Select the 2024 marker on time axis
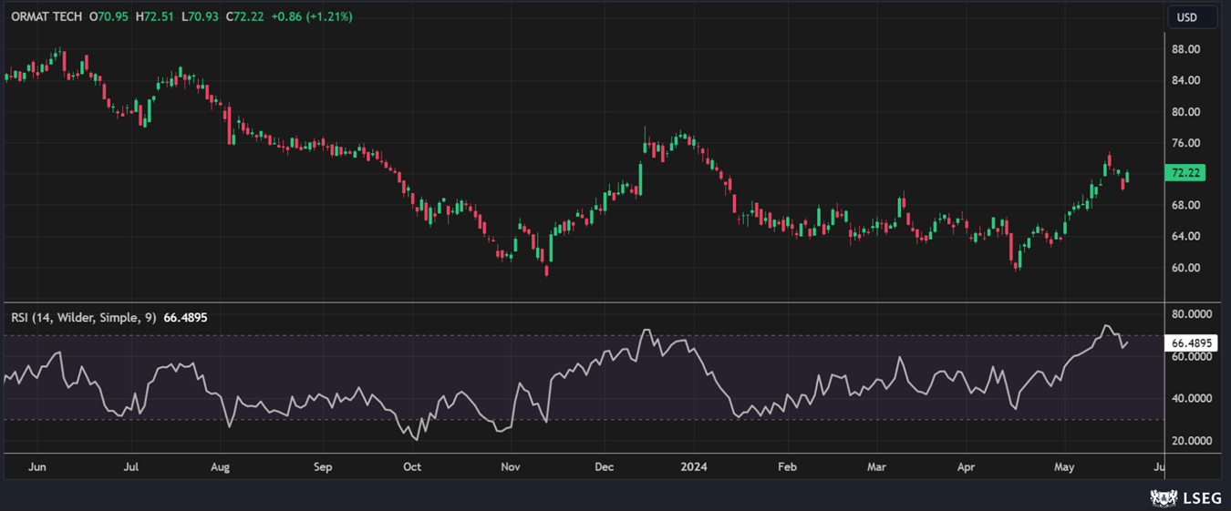1231x511 pixels. click(694, 467)
